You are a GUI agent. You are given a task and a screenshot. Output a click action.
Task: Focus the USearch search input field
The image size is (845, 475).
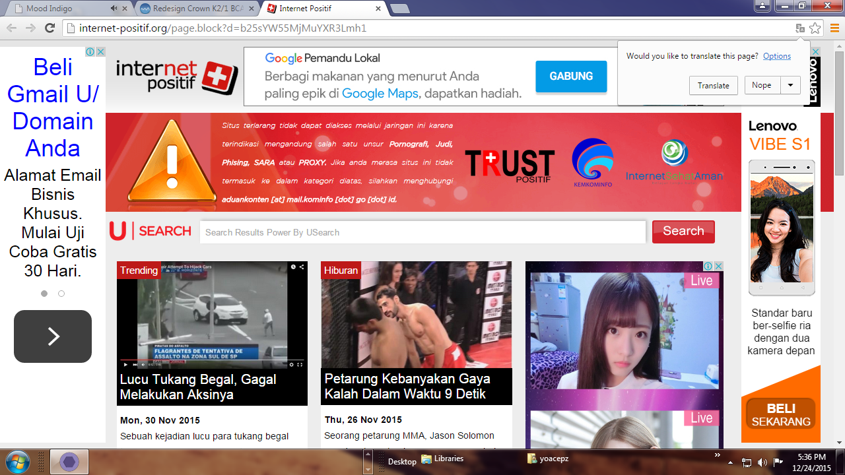[x=423, y=232]
